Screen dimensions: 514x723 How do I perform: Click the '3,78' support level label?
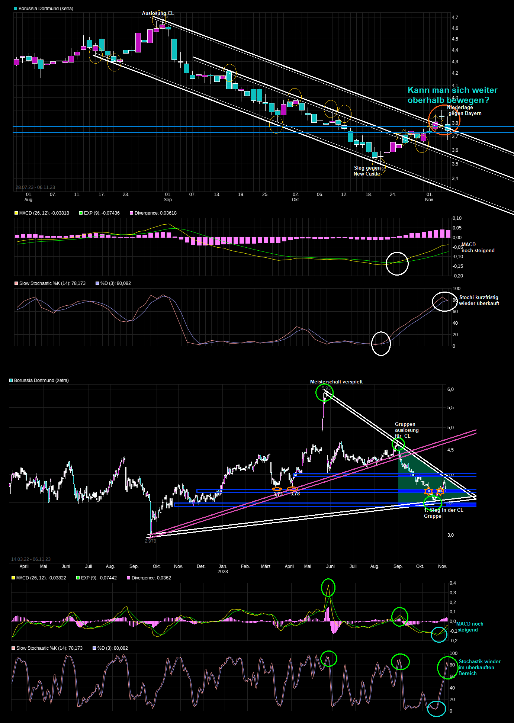pos(295,494)
